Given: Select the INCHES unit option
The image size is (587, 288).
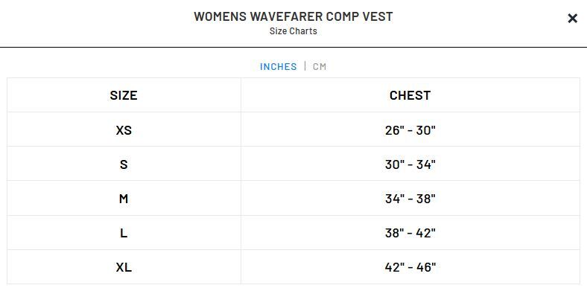Looking at the screenshot, I should coord(278,66).
